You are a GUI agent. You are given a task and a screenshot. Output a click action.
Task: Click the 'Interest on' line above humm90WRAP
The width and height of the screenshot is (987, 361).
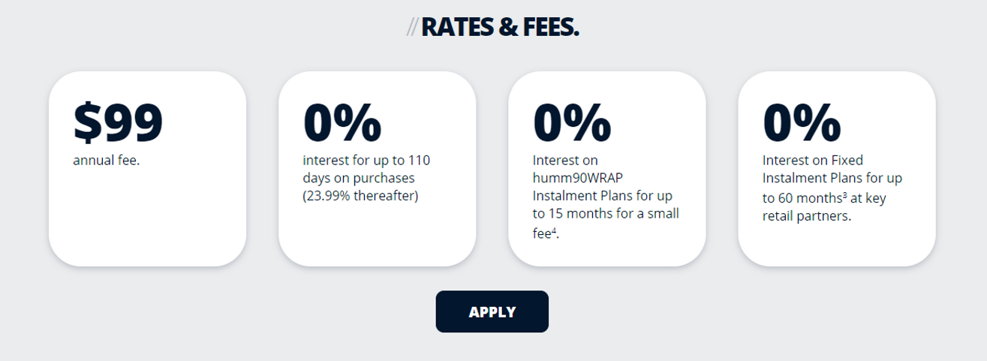coord(564,160)
